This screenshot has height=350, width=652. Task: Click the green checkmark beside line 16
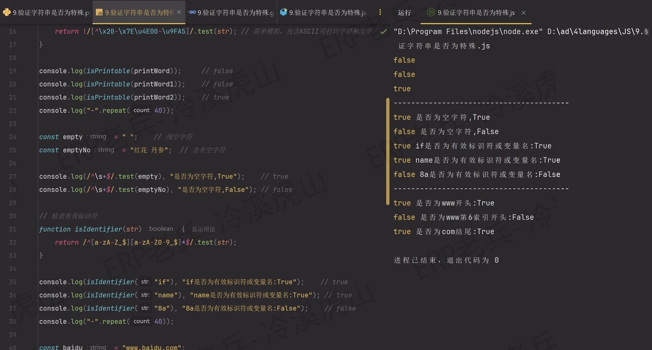[x=384, y=31]
